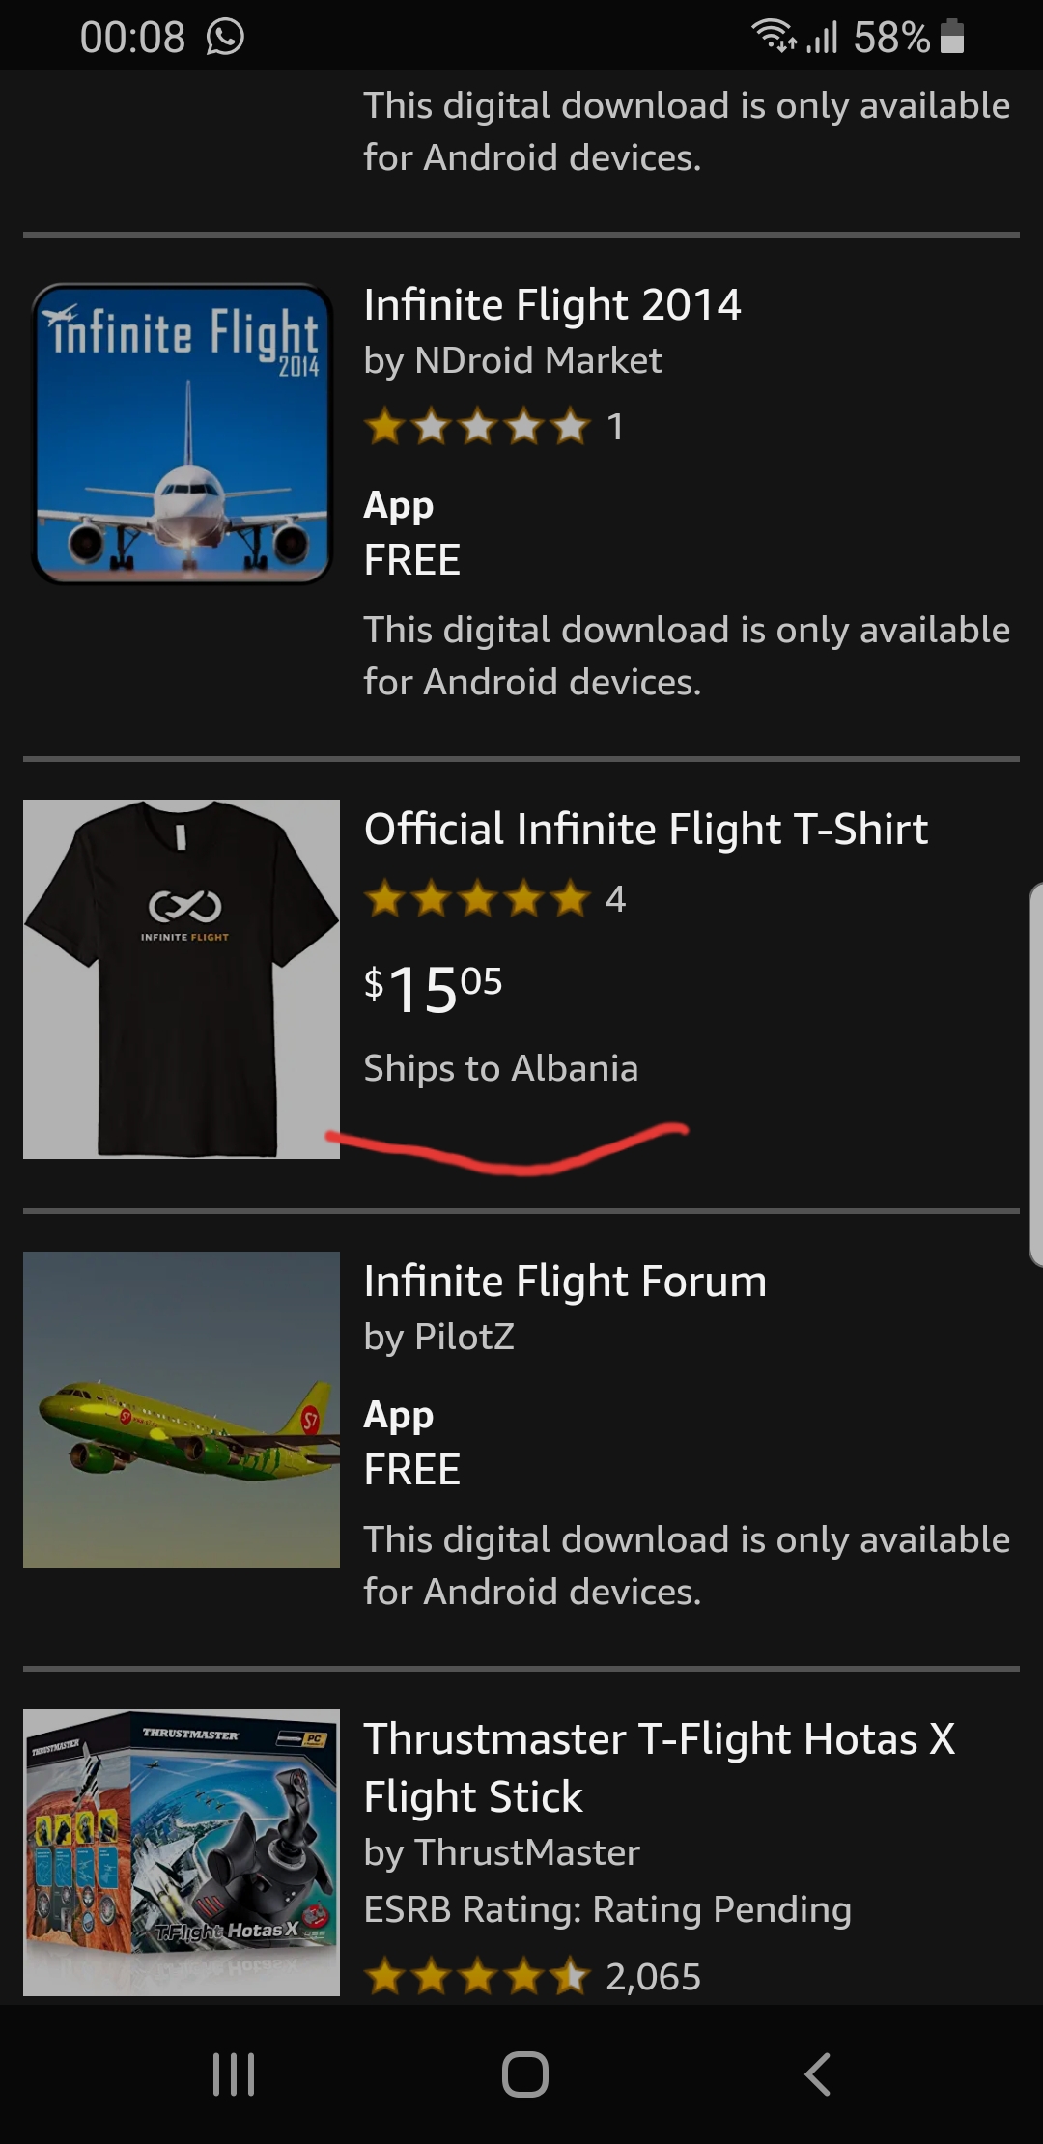Viewport: 1043px width, 2144px height.
Task: Tap the star rating of Infinite Flight 2014
Action: pyautogui.click(x=477, y=426)
